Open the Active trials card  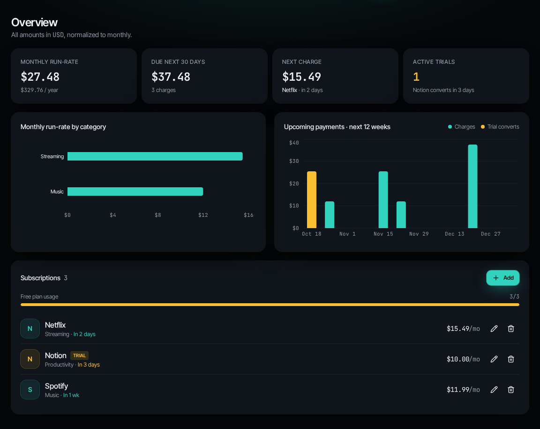pyautogui.click(x=466, y=76)
